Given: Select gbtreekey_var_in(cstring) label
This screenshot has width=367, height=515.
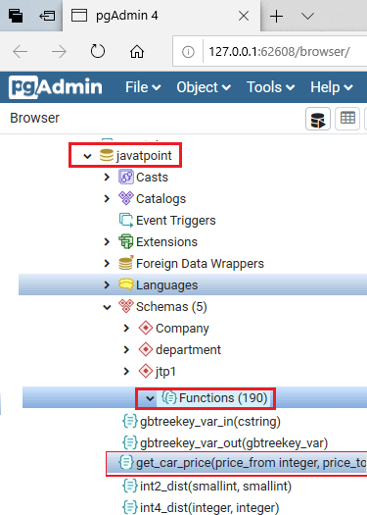Looking at the screenshot, I should 210,422.
